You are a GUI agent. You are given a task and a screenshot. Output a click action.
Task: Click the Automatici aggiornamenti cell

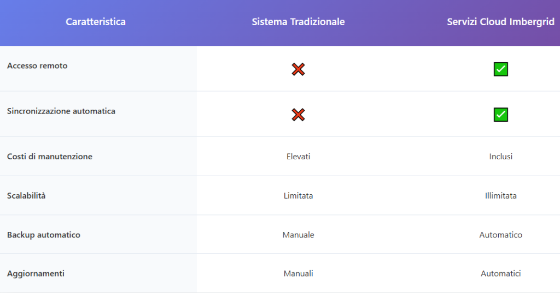[x=500, y=273]
